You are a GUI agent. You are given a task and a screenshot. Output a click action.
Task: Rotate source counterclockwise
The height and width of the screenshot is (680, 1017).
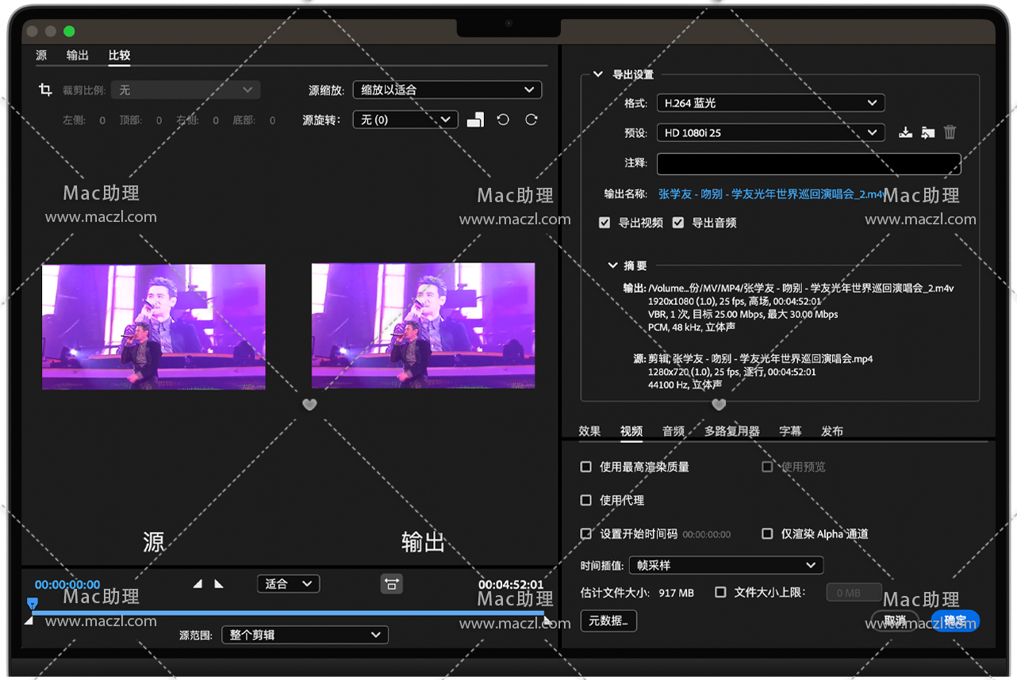click(503, 120)
